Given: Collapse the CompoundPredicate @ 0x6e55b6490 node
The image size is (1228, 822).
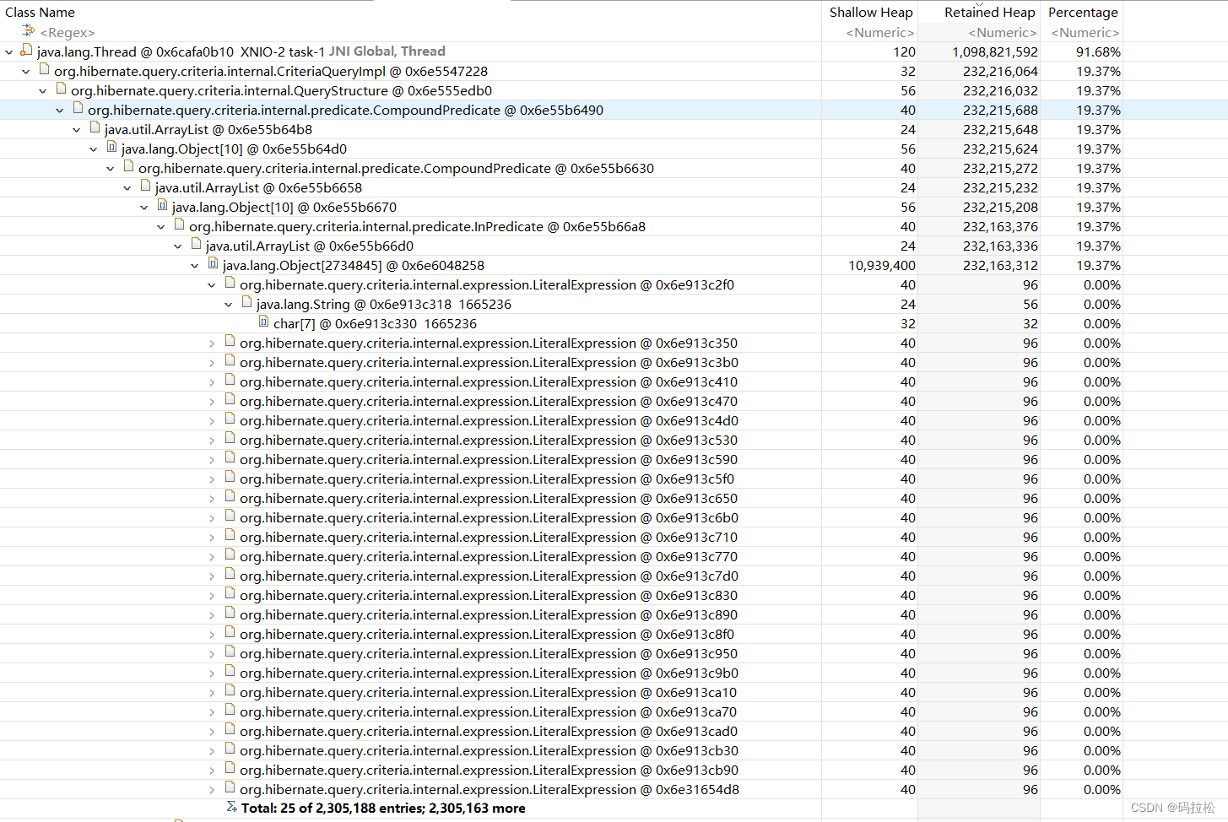Looking at the screenshot, I should tap(60, 111).
